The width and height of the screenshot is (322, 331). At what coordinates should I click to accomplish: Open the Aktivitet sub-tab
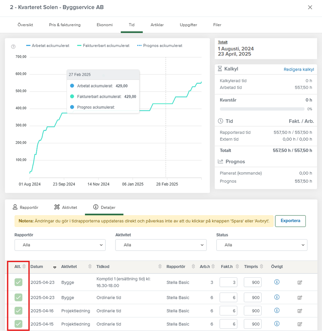coord(66,207)
